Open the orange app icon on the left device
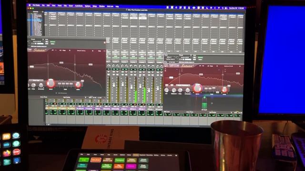The image size is (305, 171). click(6, 136)
